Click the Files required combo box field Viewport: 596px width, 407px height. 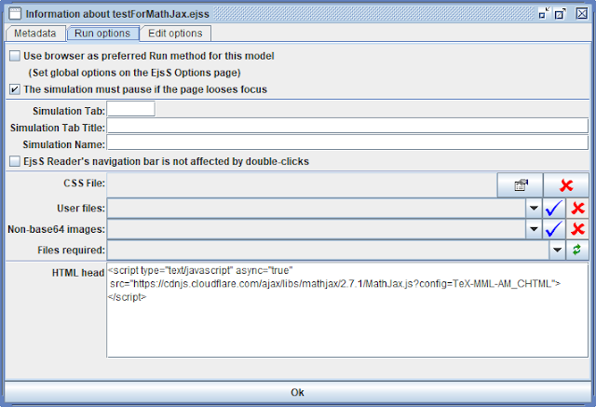pos(328,250)
